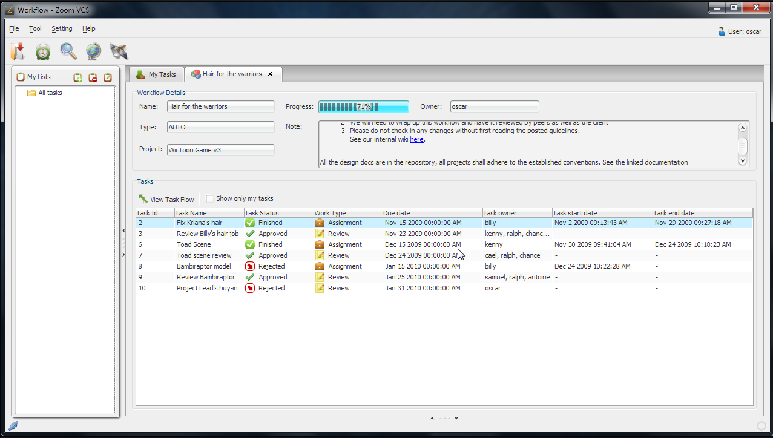
Task: Sort by the Task end date column header
Action: (702, 213)
